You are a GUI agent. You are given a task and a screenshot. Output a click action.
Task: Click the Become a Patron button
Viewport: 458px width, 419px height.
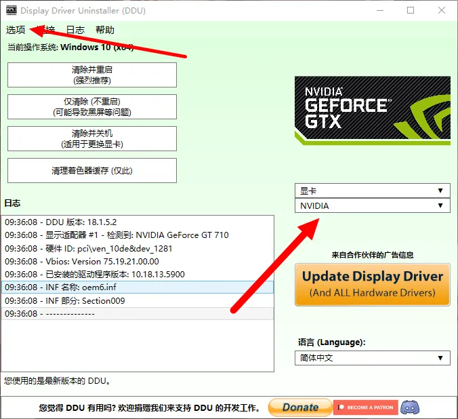tap(366, 407)
